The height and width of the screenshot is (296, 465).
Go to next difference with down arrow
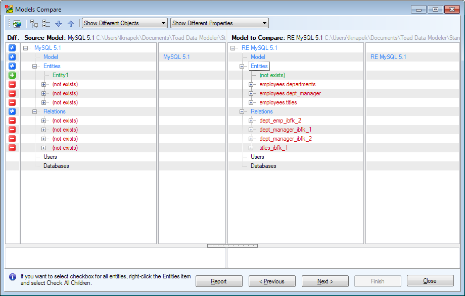click(x=59, y=23)
